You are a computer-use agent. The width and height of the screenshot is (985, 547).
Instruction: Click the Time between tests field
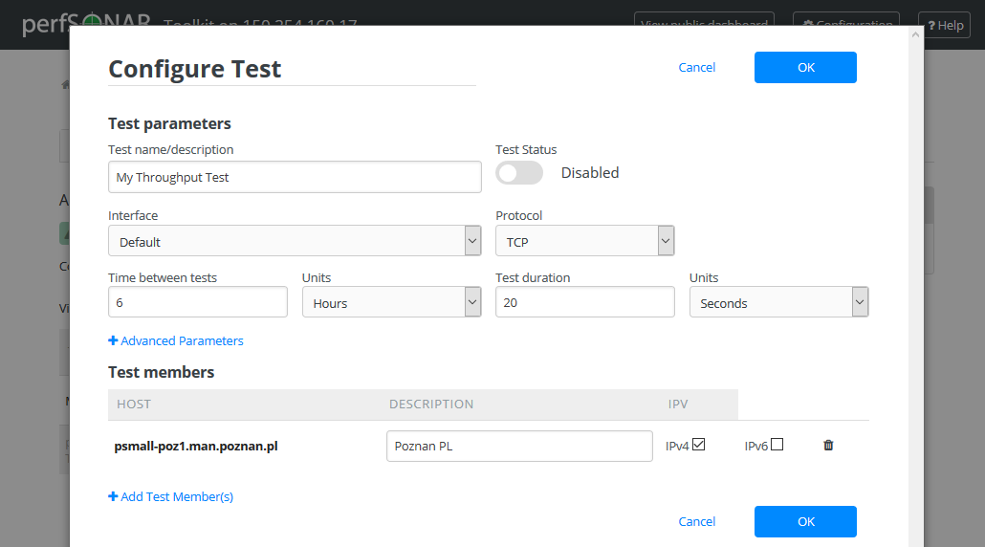pos(198,302)
